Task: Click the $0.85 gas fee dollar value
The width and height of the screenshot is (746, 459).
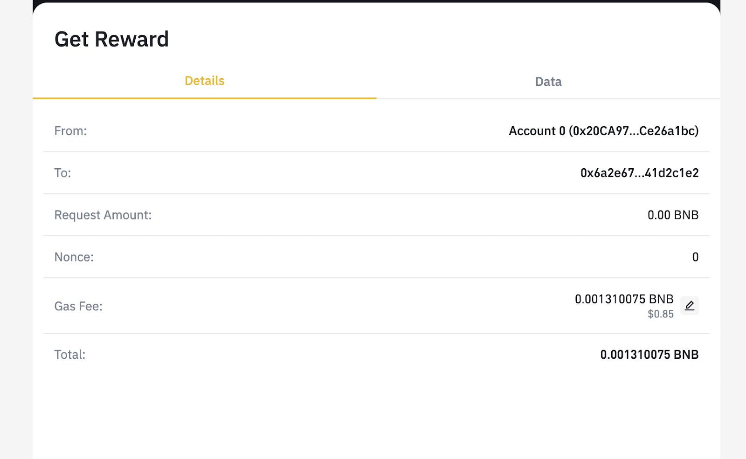Action: point(660,314)
